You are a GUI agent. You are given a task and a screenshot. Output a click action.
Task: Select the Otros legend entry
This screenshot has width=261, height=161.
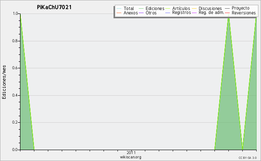pos(151,13)
